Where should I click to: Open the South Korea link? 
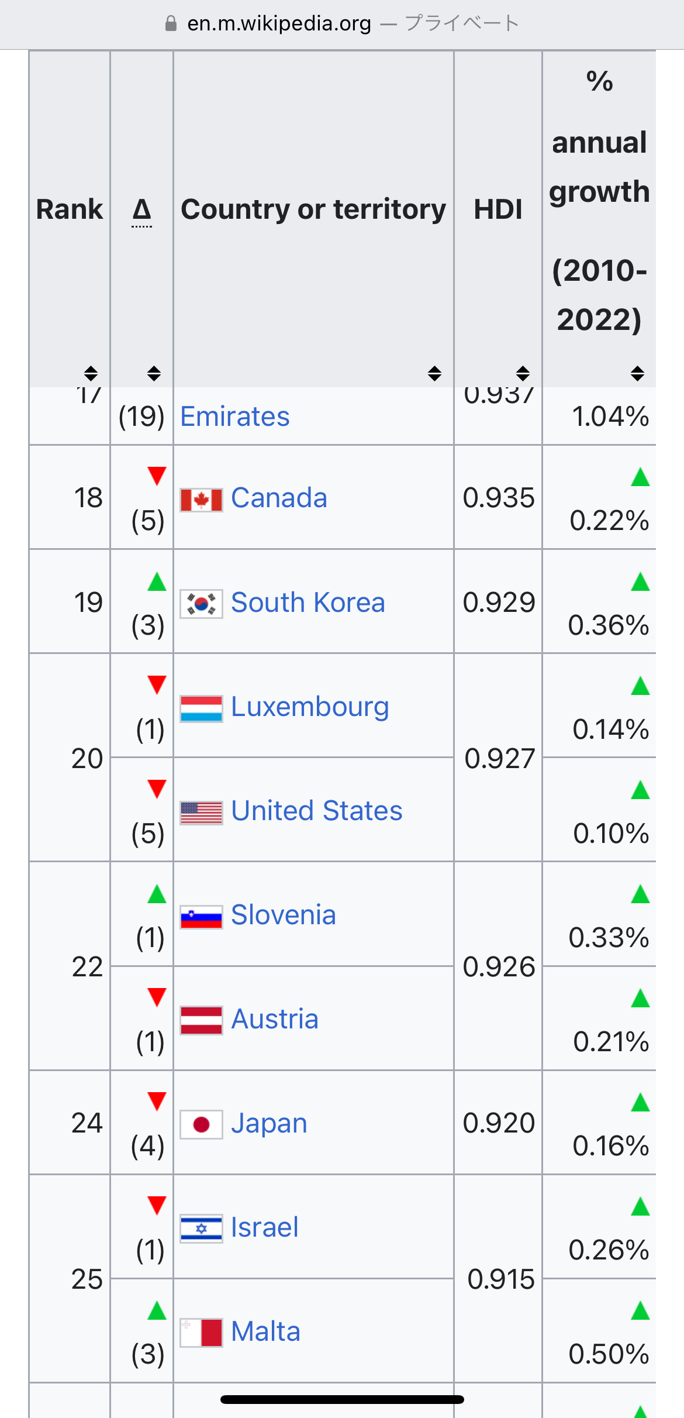tap(308, 603)
